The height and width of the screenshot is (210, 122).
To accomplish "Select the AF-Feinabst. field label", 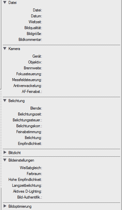I will pos(32,92).
